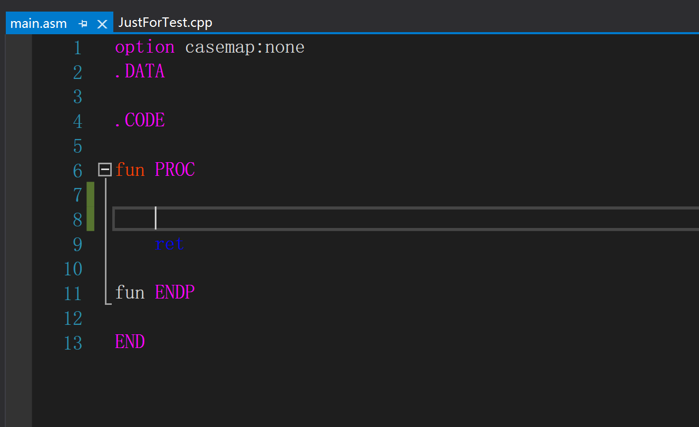699x427 pixels.
Task: Select the ret instruction on line 9
Action: 169,244
